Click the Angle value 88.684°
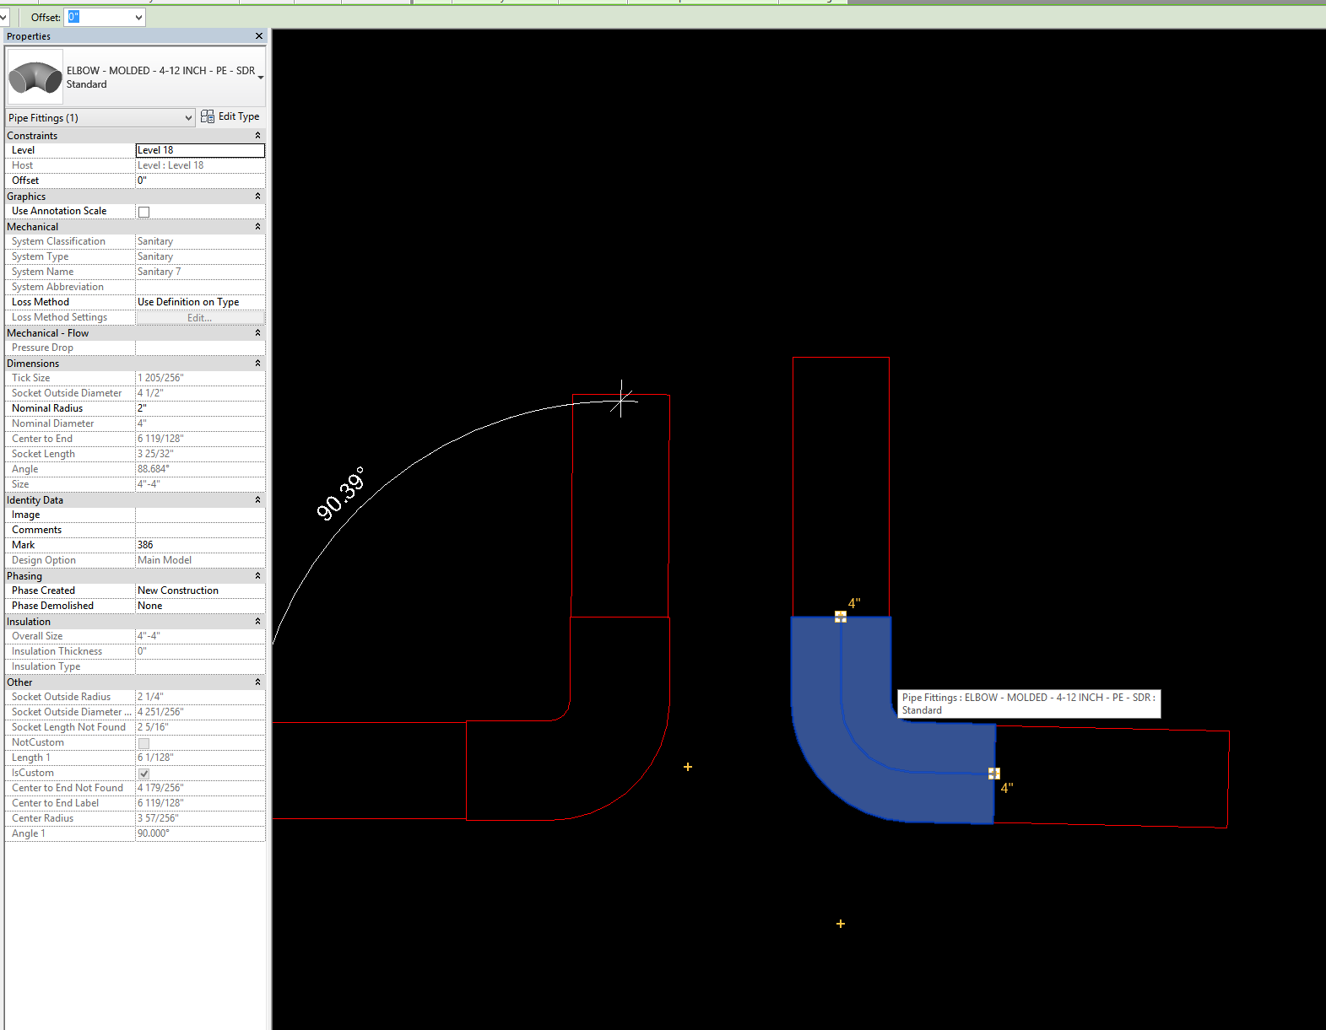This screenshot has height=1030, width=1326. [200, 469]
